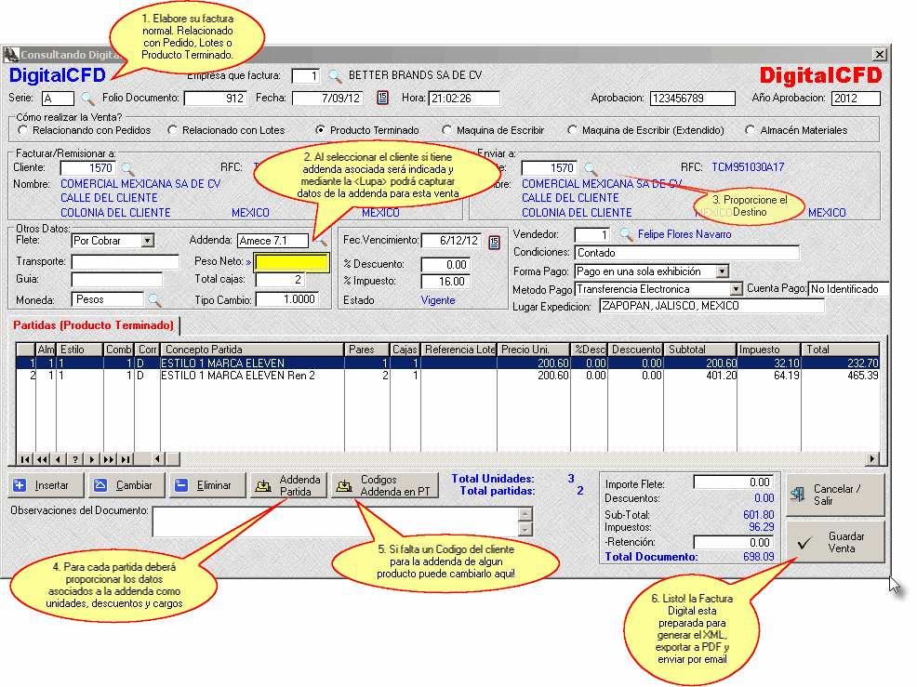
Task: Click the Tipo Cambio field
Action: pyautogui.click(x=287, y=299)
